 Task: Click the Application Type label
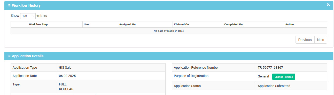click(25, 68)
